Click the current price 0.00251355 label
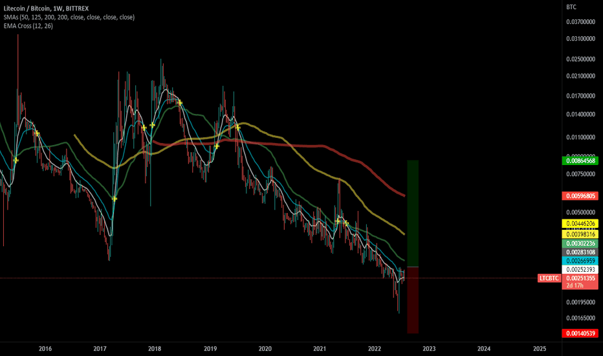The width and height of the screenshot is (603, 356). [x=580, y=278]
